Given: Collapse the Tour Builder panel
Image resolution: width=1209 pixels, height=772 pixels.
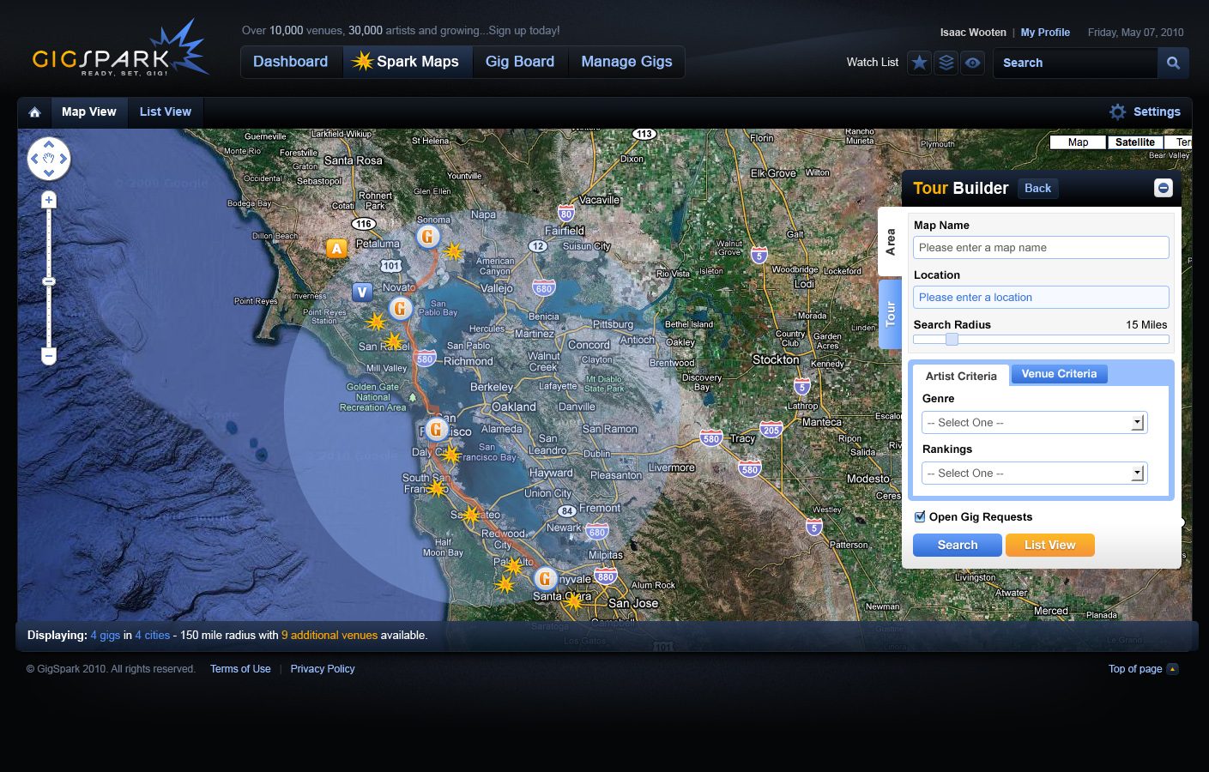Looking at the screenshot, I should (1163, 188).
